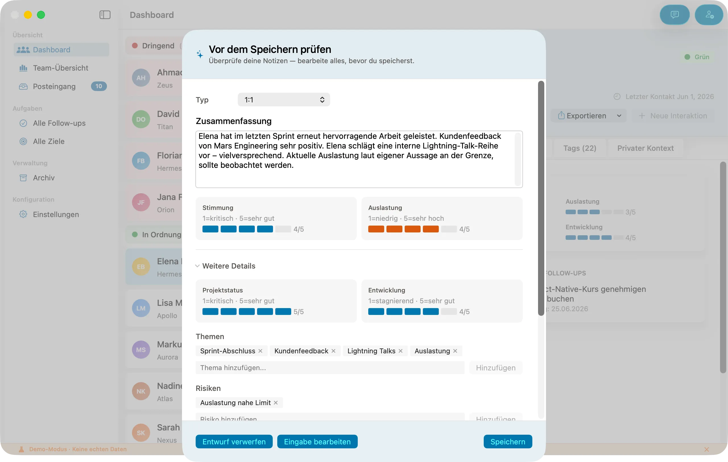Screen dimensions: 728x462
Task: Click the yellow minimize window button
Action: coord(28,15)
